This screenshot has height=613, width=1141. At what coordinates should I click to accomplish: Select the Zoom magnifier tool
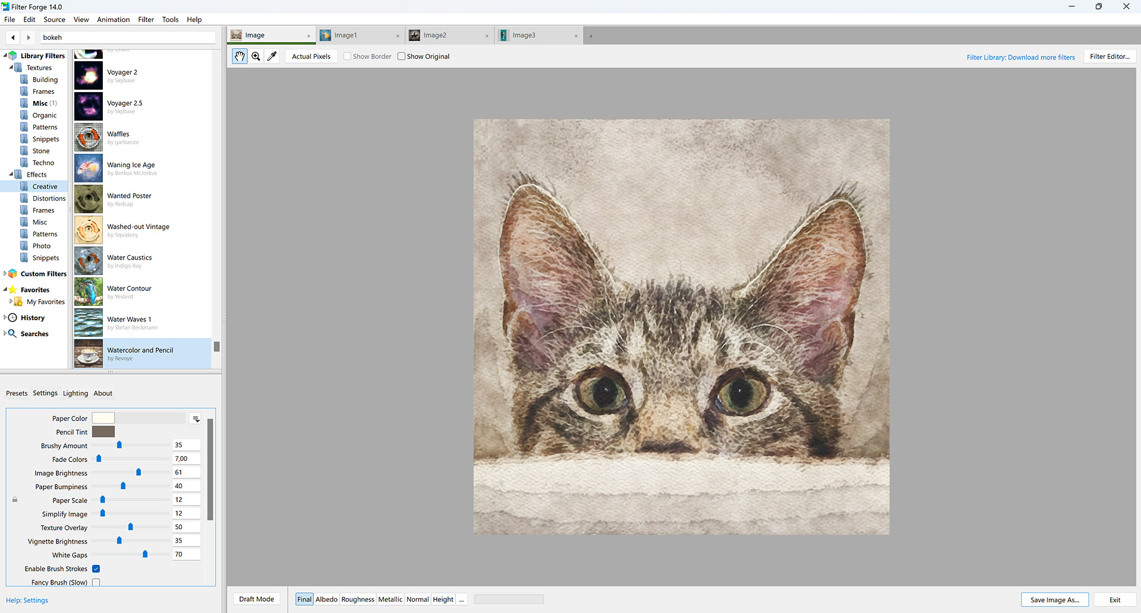pyautogui.click(x=256, y=56)
